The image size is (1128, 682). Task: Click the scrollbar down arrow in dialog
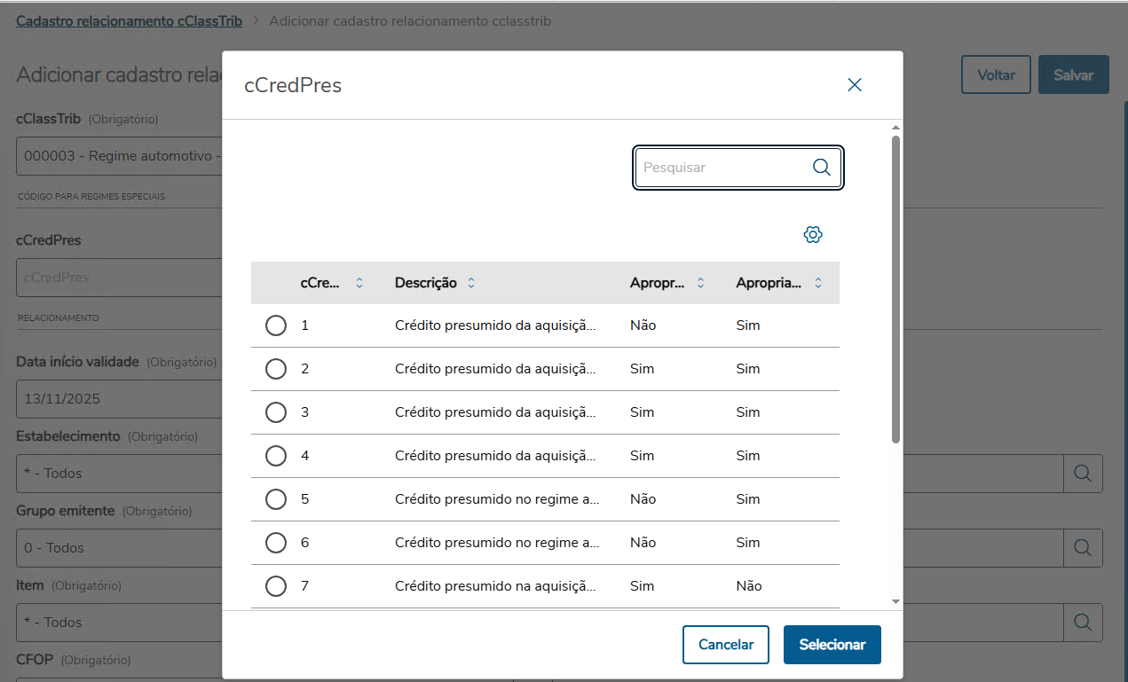[x=895, y=601]
